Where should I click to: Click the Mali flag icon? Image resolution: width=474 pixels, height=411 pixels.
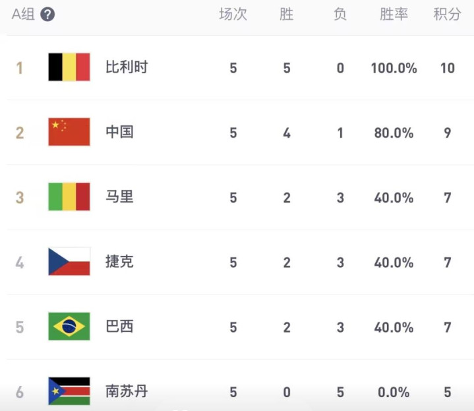click(69, 197)
